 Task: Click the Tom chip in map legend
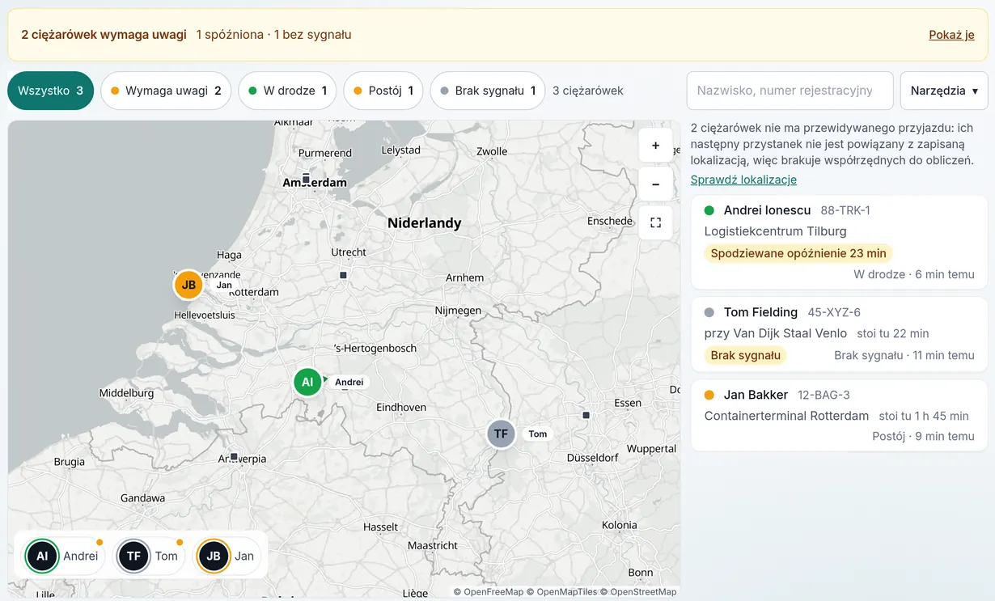[149, 556]
